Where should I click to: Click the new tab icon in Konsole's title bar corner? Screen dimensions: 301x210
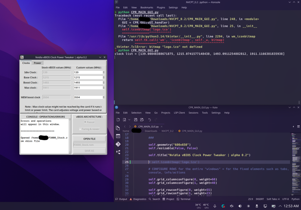(x=116, y=2)
